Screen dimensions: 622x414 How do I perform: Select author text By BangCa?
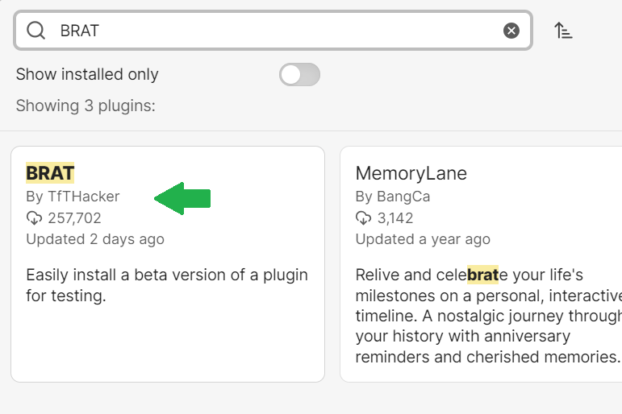pos(393,197)
